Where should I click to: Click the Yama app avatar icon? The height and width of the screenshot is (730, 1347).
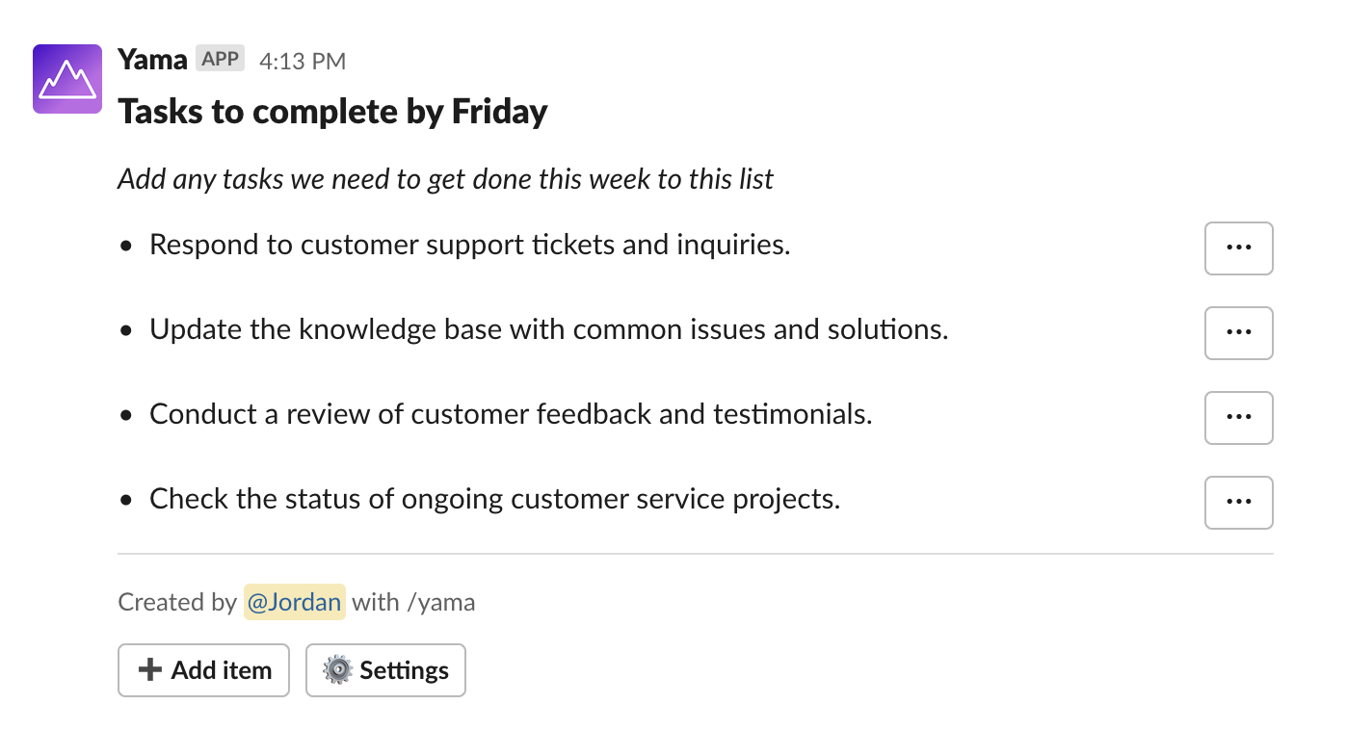[x=66, y=78]
